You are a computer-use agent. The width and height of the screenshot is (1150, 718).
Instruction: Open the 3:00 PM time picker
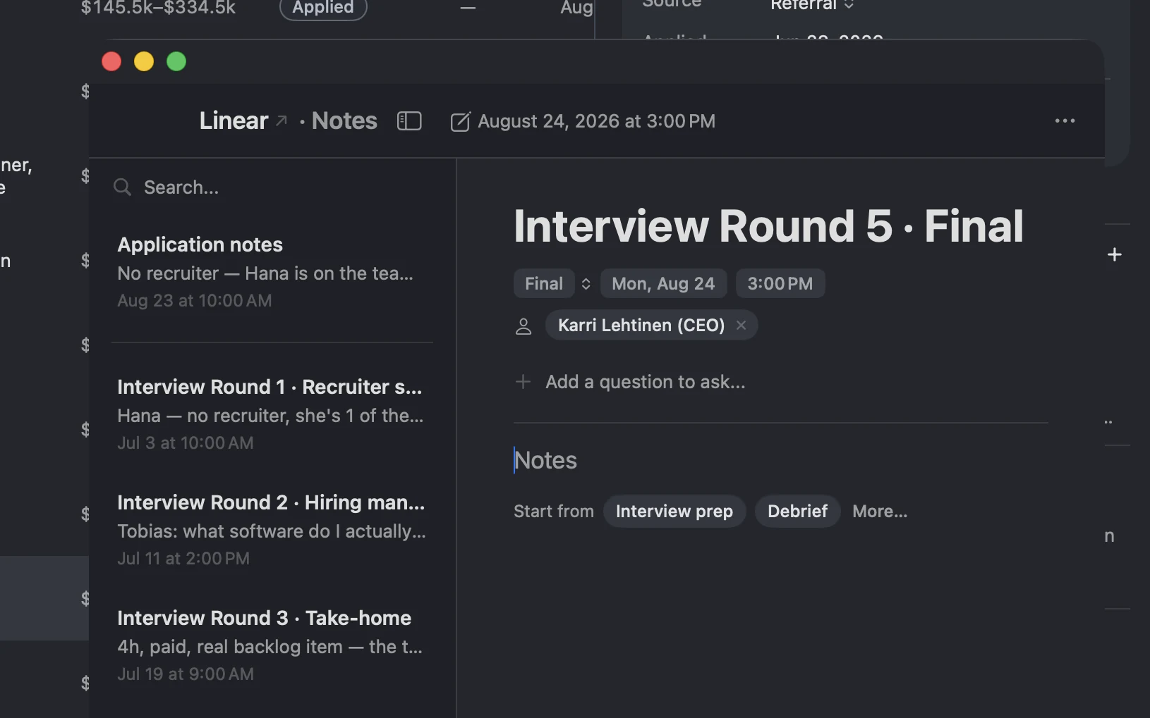(x=780, y=283)
